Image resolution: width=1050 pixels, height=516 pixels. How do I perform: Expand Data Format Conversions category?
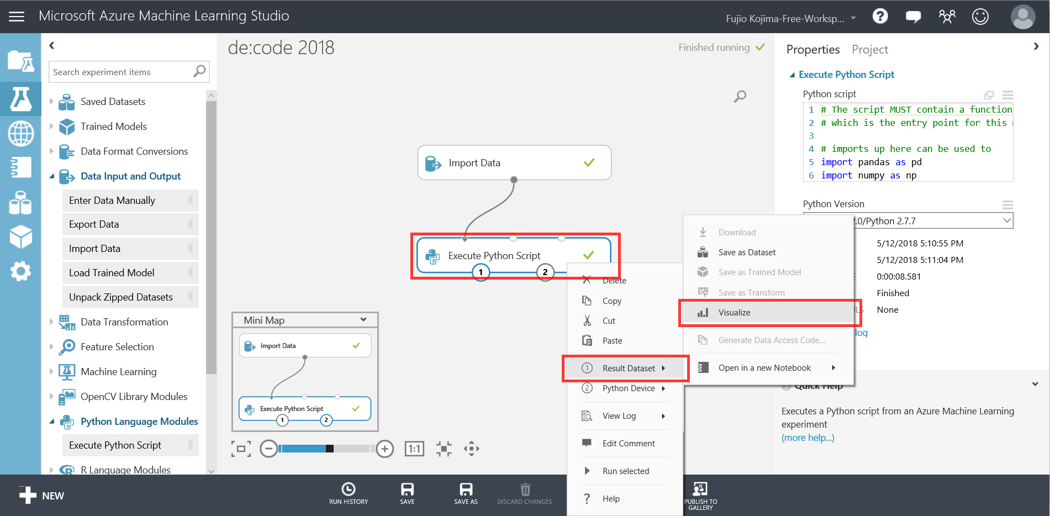[x=51, y=151]
